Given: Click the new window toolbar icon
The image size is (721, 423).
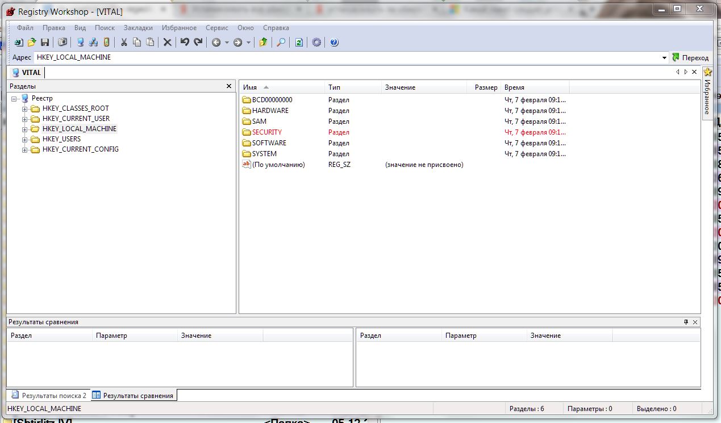Looking at the screenshot, I should [x=19, y=42].
